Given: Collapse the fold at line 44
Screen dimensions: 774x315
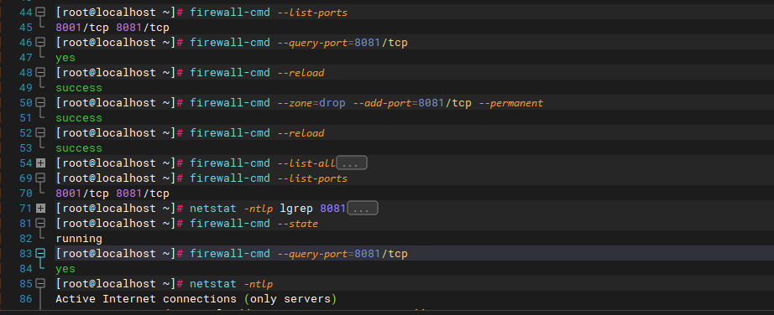Looking at the screenshot, I should click(40, 13).
